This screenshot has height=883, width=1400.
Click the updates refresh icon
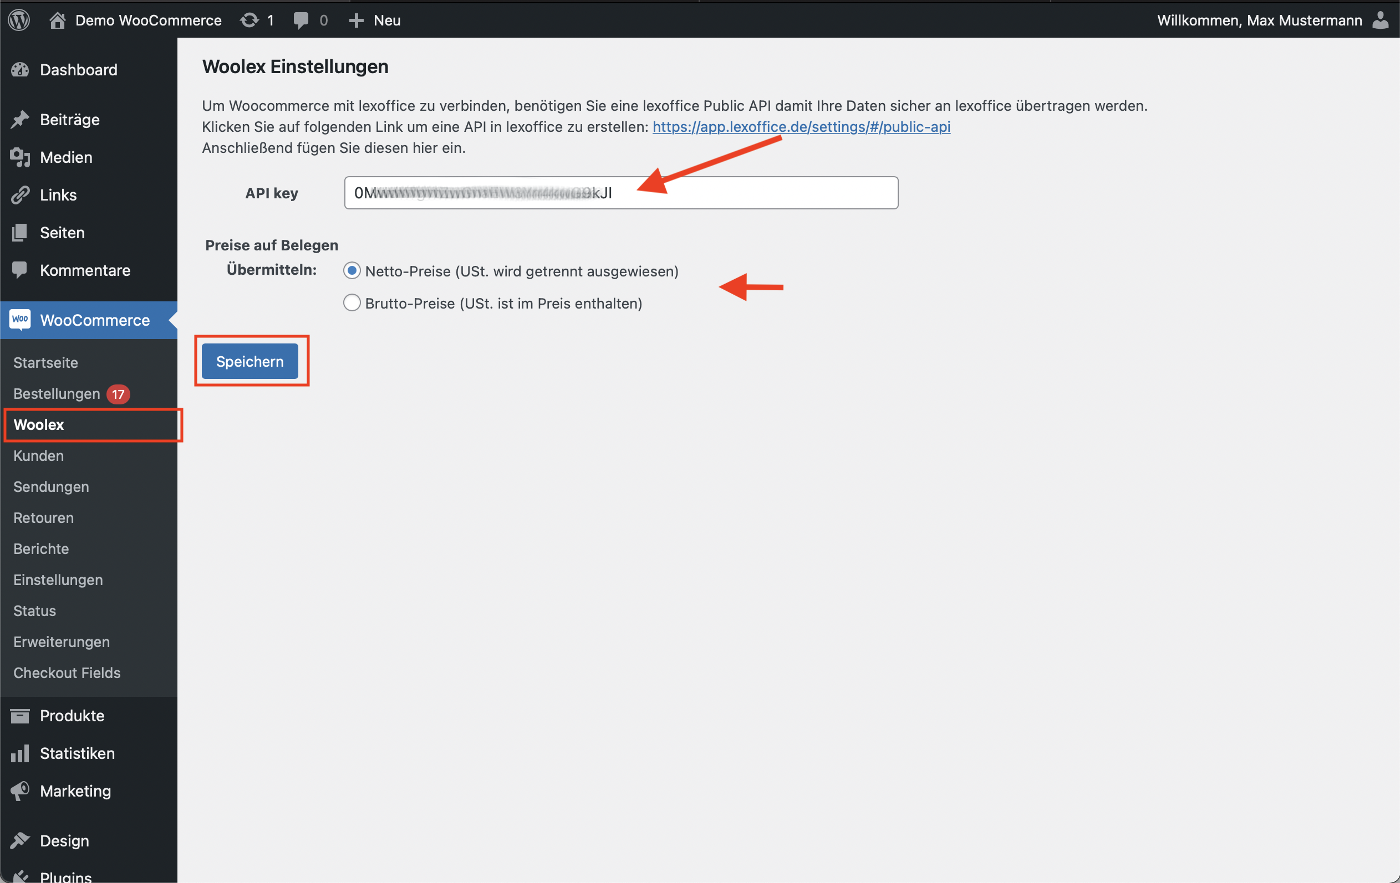click(x=250, y=20)
